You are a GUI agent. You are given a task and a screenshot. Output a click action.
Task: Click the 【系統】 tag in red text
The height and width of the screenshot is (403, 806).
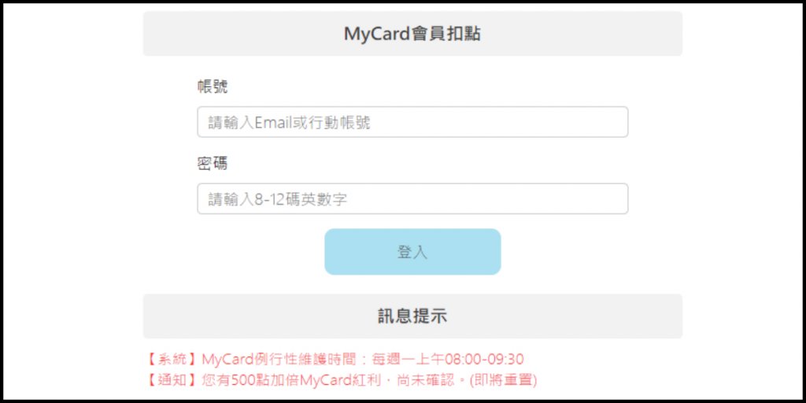pos(172,359)
